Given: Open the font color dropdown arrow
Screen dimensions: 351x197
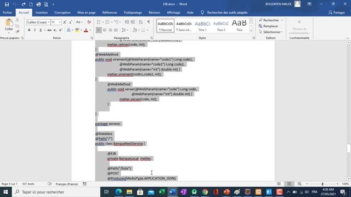Looking at the screenshot, I should coord(90,30).
